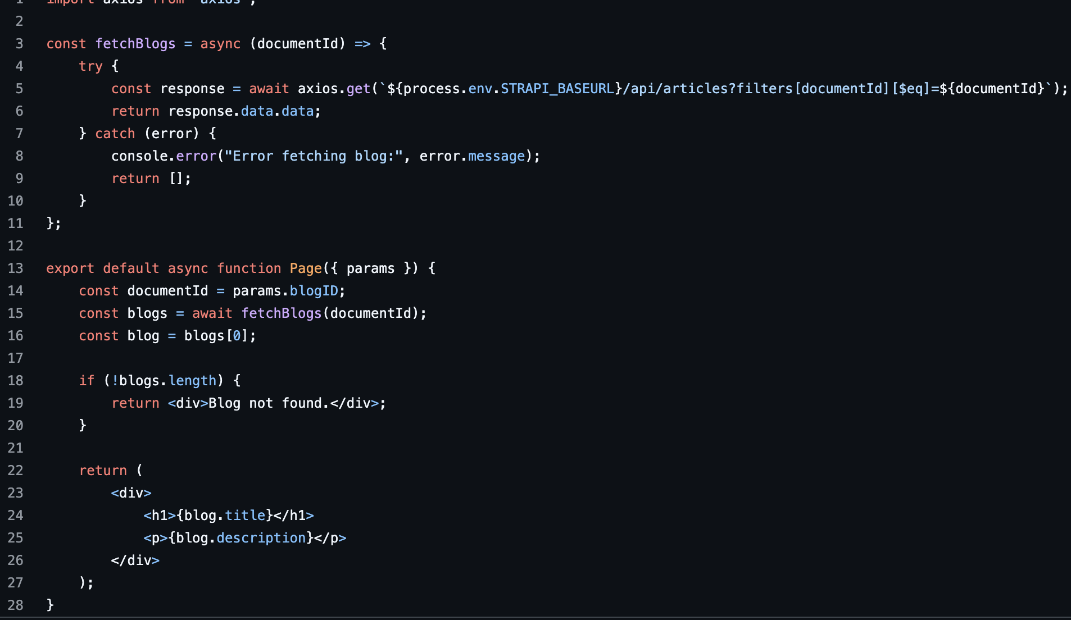Click blog.title inside the h1 tag
Viewport: 1071px width, 620px height.
pyautogui.click(x=225, y=516)
